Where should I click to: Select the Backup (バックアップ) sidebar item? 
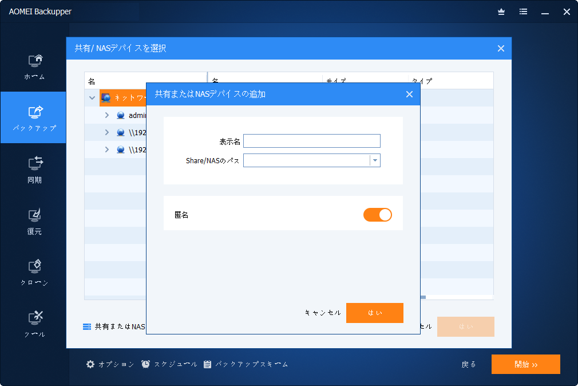point(34,117)
